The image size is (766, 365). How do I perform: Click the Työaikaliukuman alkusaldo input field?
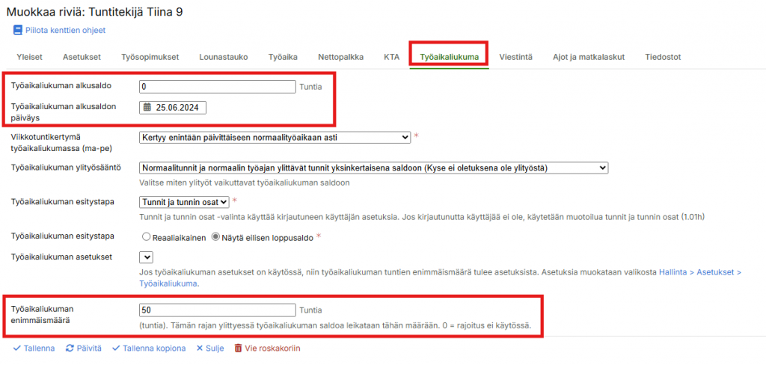coord(218,87)
